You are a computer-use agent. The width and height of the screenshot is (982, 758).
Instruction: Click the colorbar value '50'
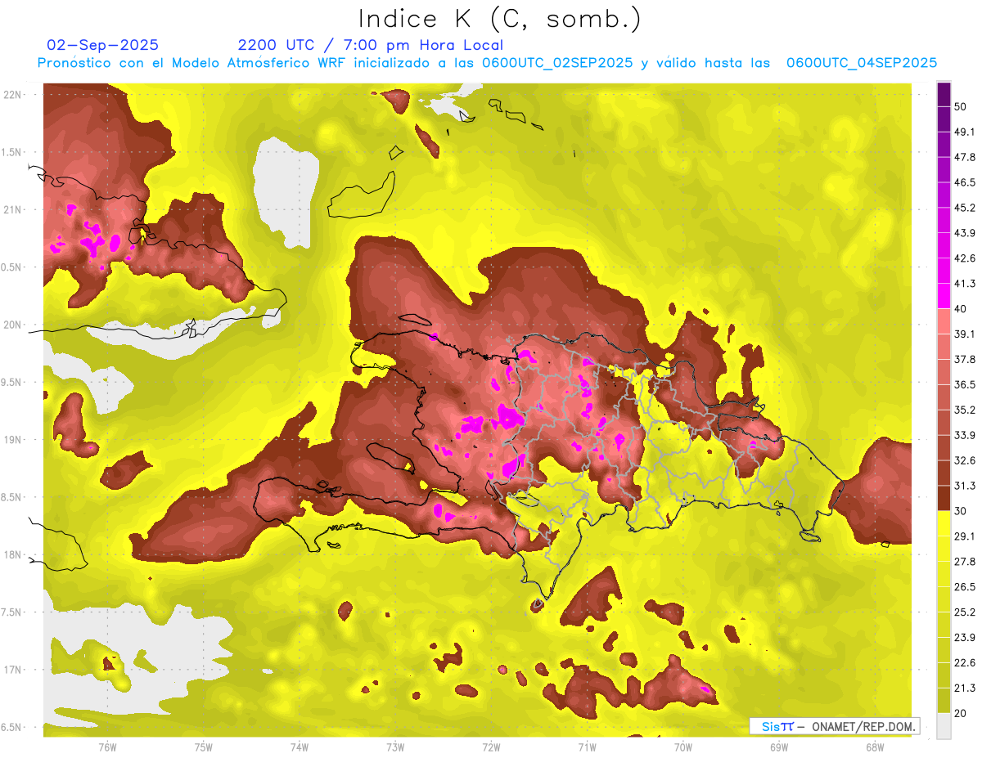[x=961, y=106]
